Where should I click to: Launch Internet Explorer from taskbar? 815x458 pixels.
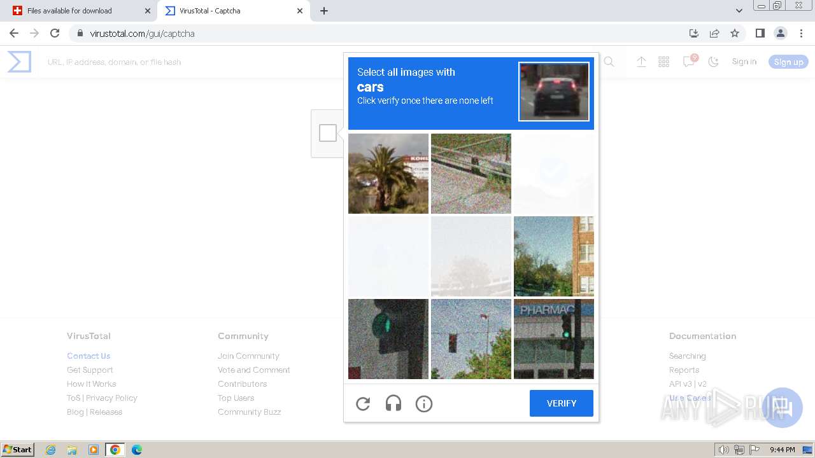click(x=51, y=450)
